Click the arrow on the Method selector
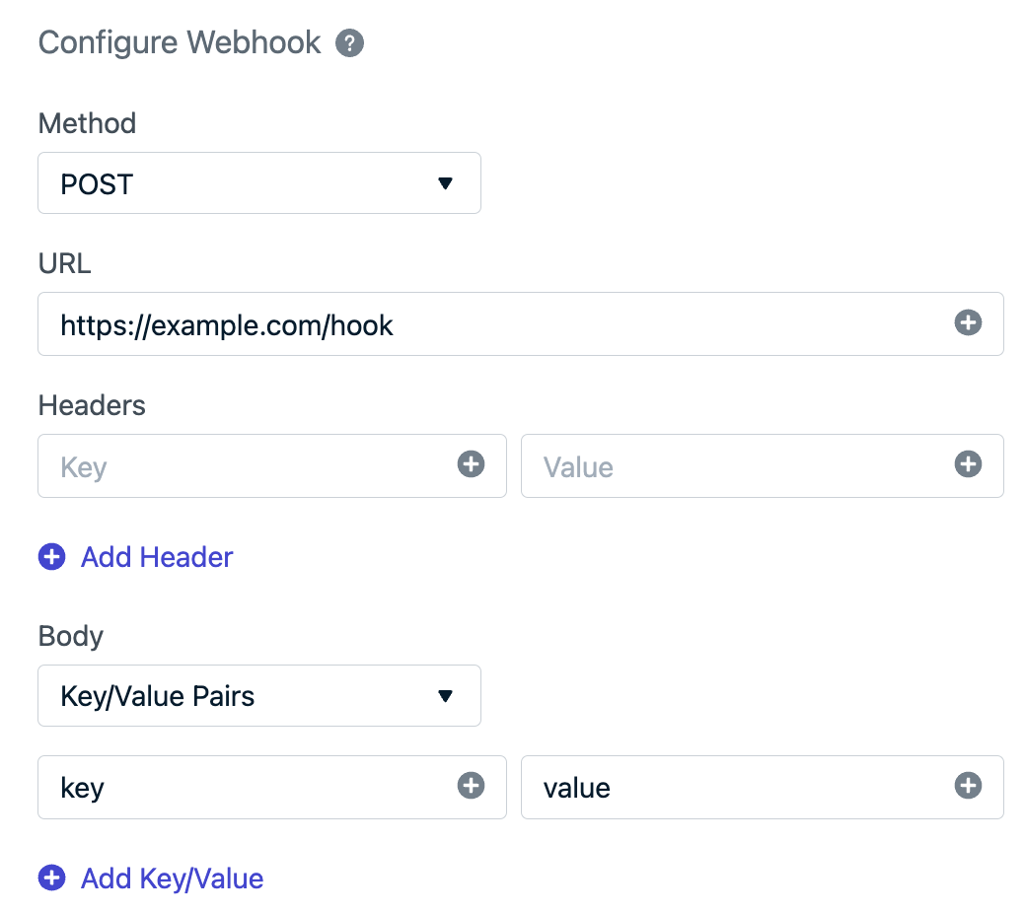 coord(445,183)
